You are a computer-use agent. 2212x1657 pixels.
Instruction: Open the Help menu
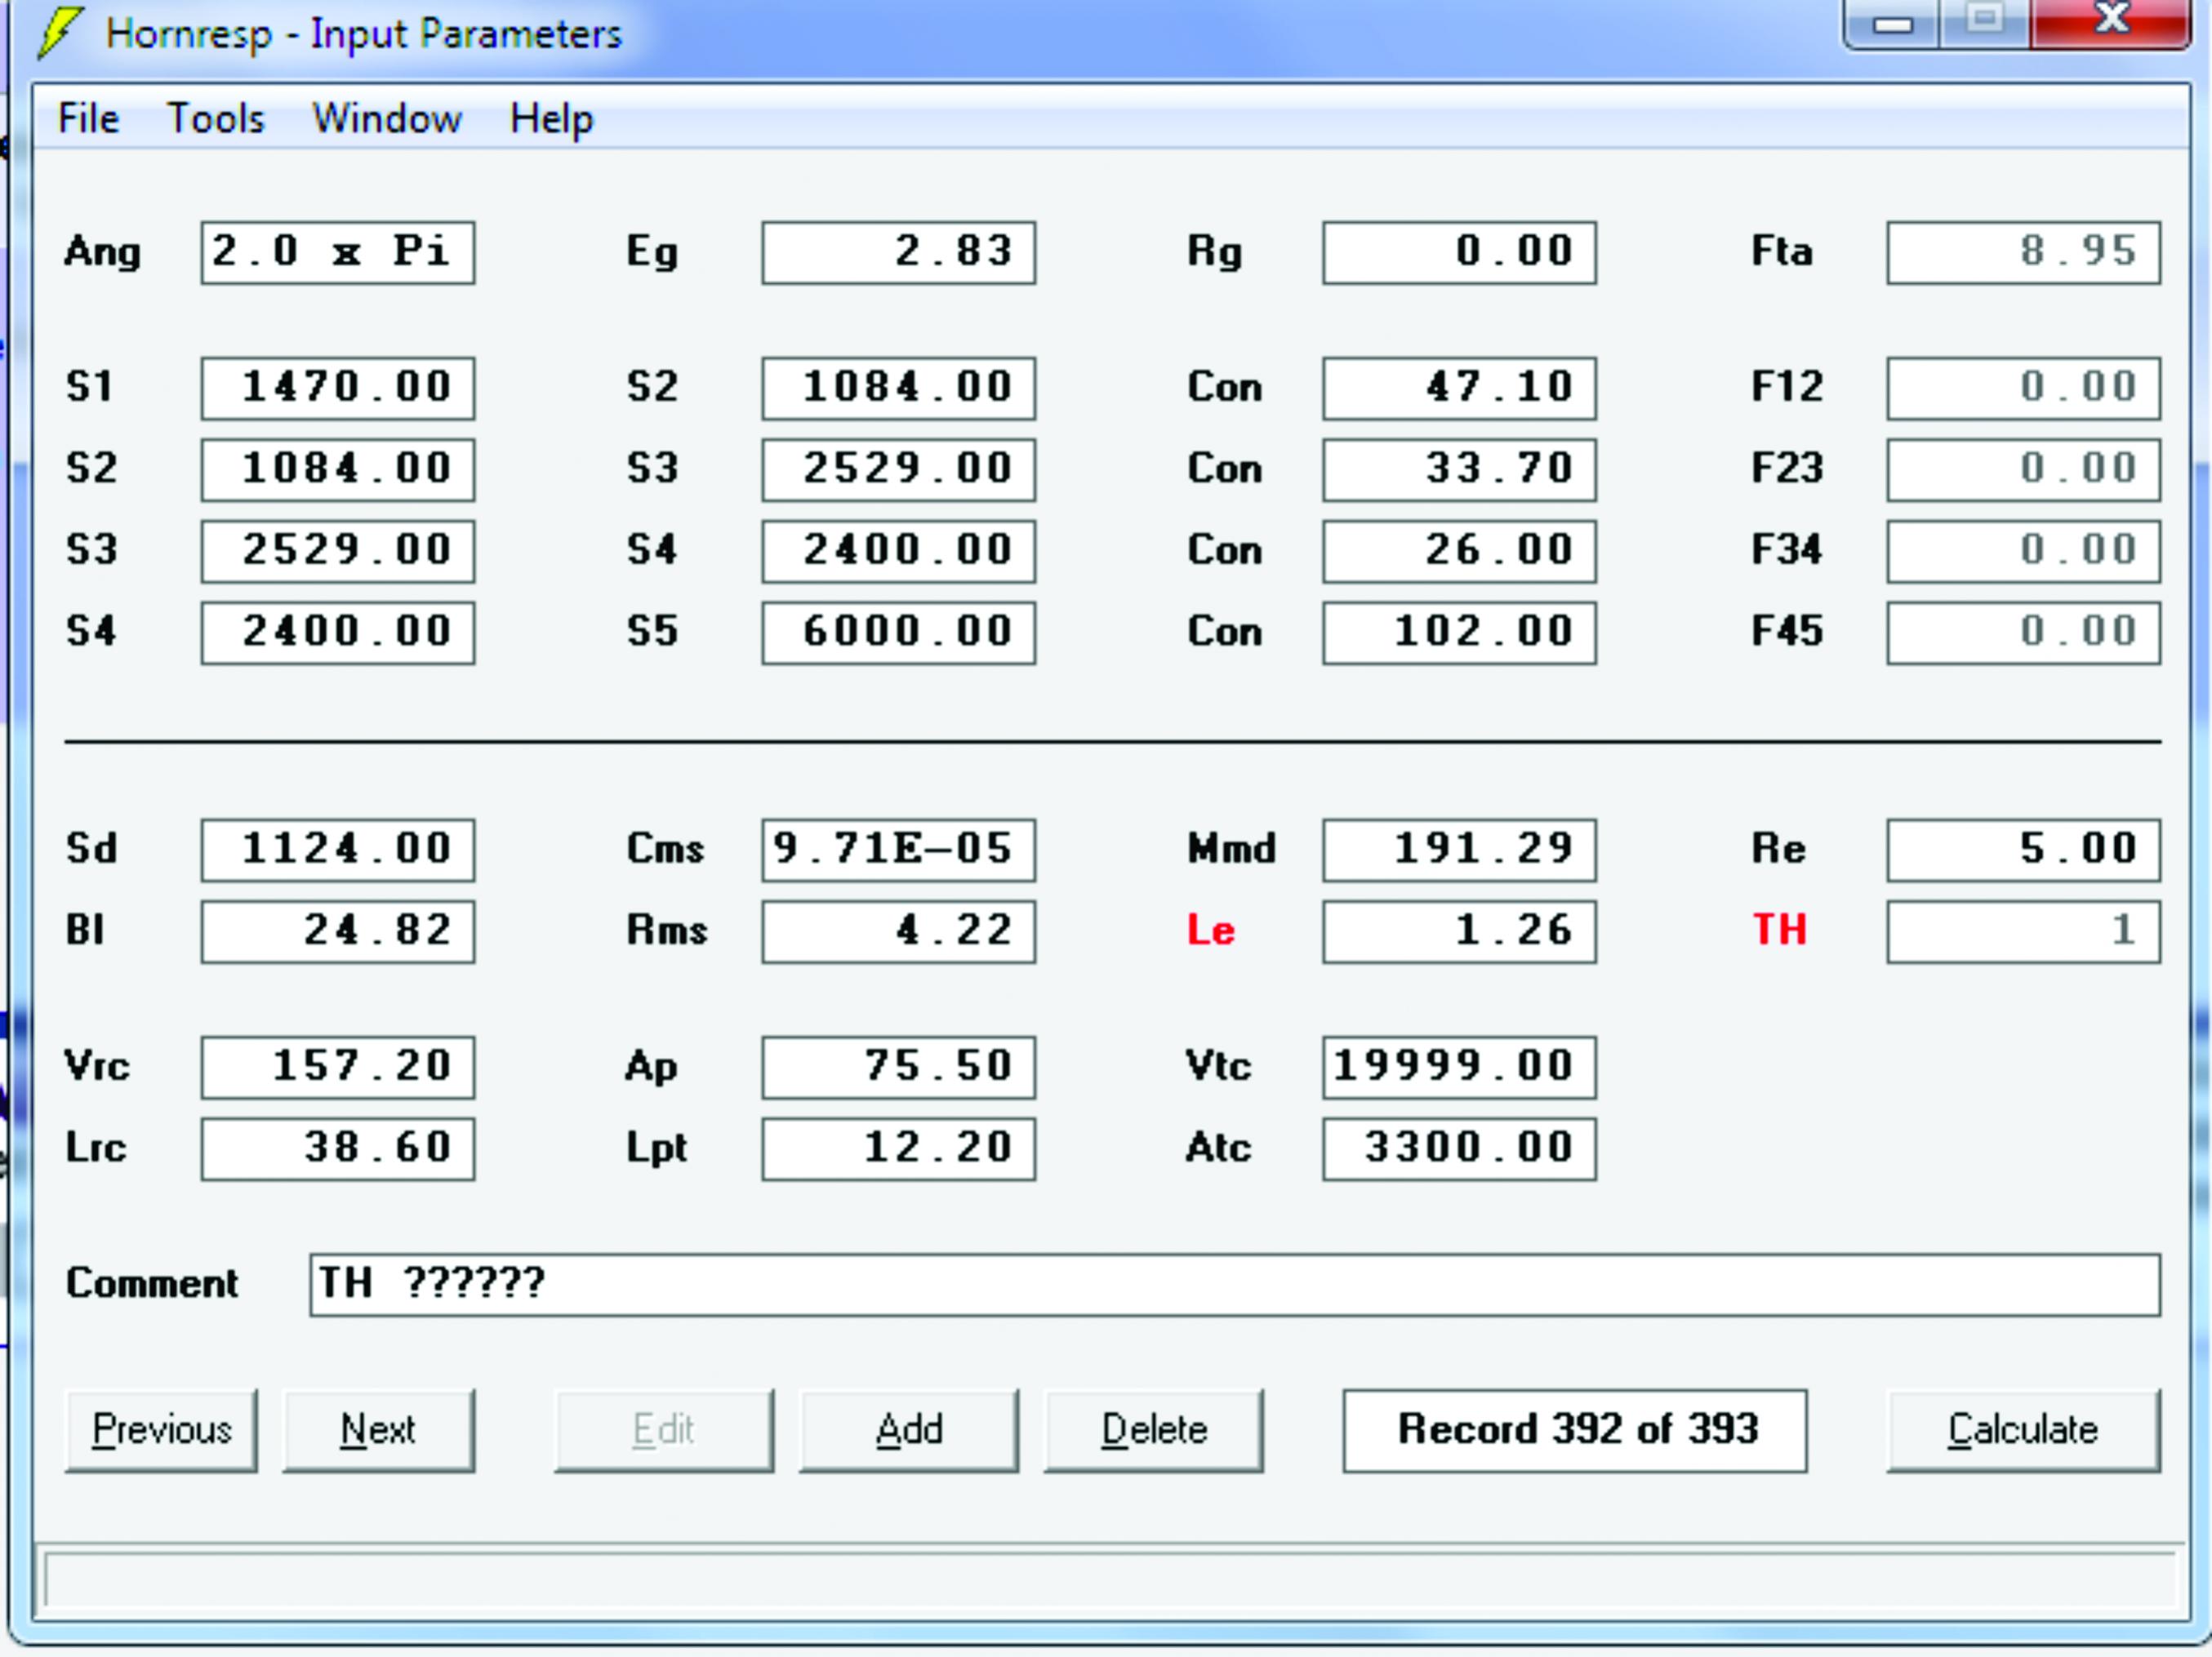tap(551, 119)
